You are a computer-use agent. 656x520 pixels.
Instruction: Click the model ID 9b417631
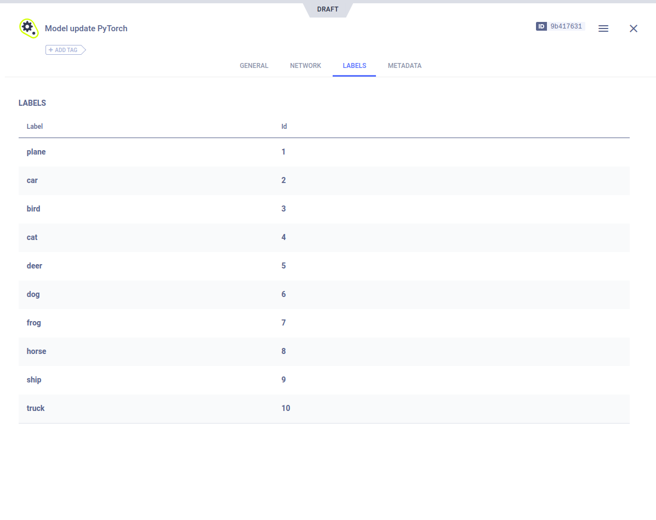[566, 26]
